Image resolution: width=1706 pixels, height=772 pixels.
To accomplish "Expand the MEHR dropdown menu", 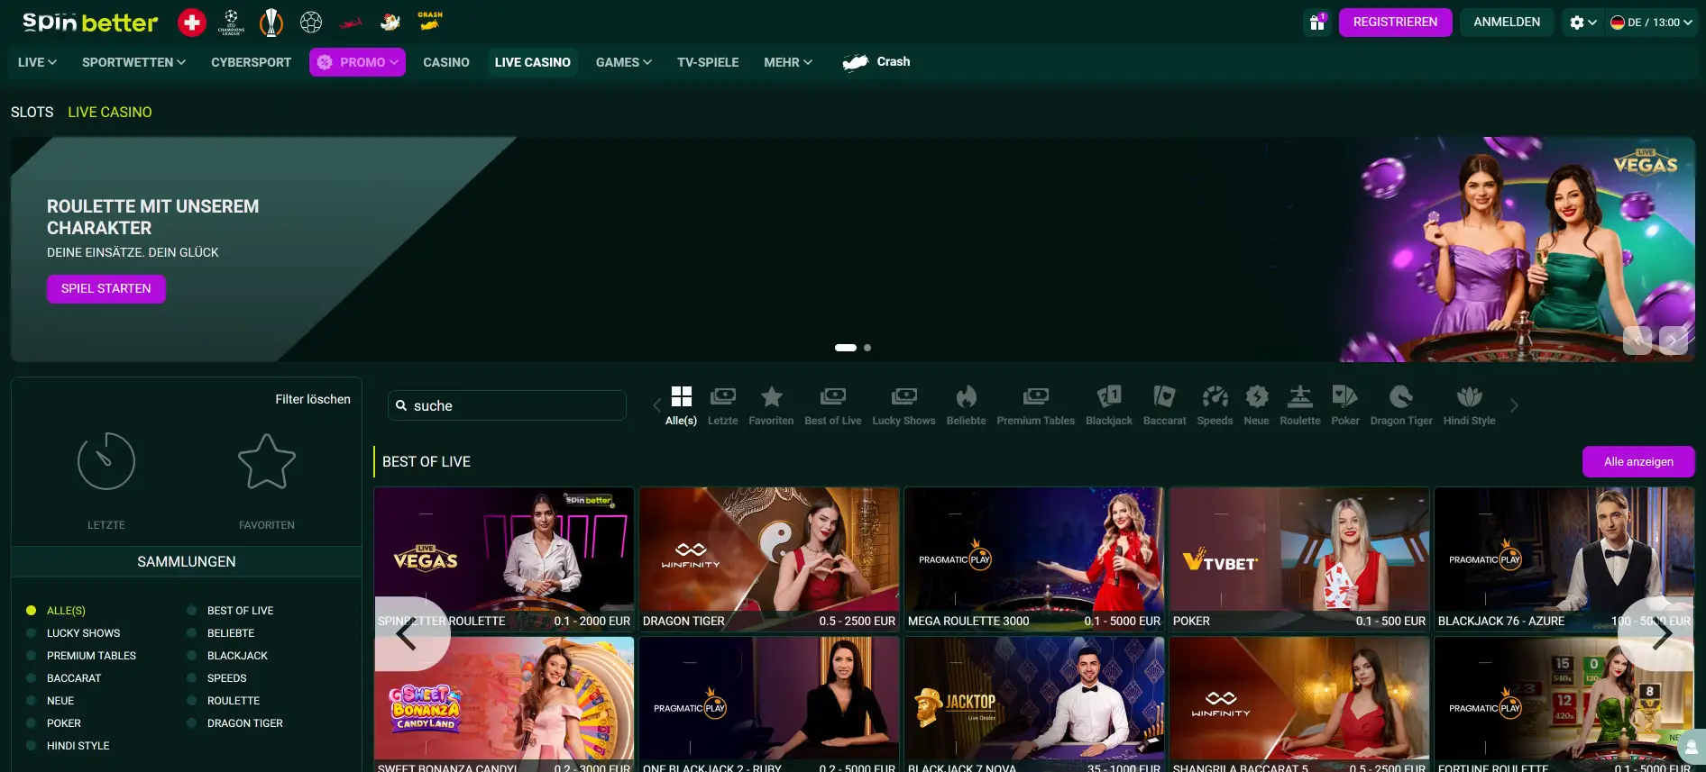I will click(788, 62).
